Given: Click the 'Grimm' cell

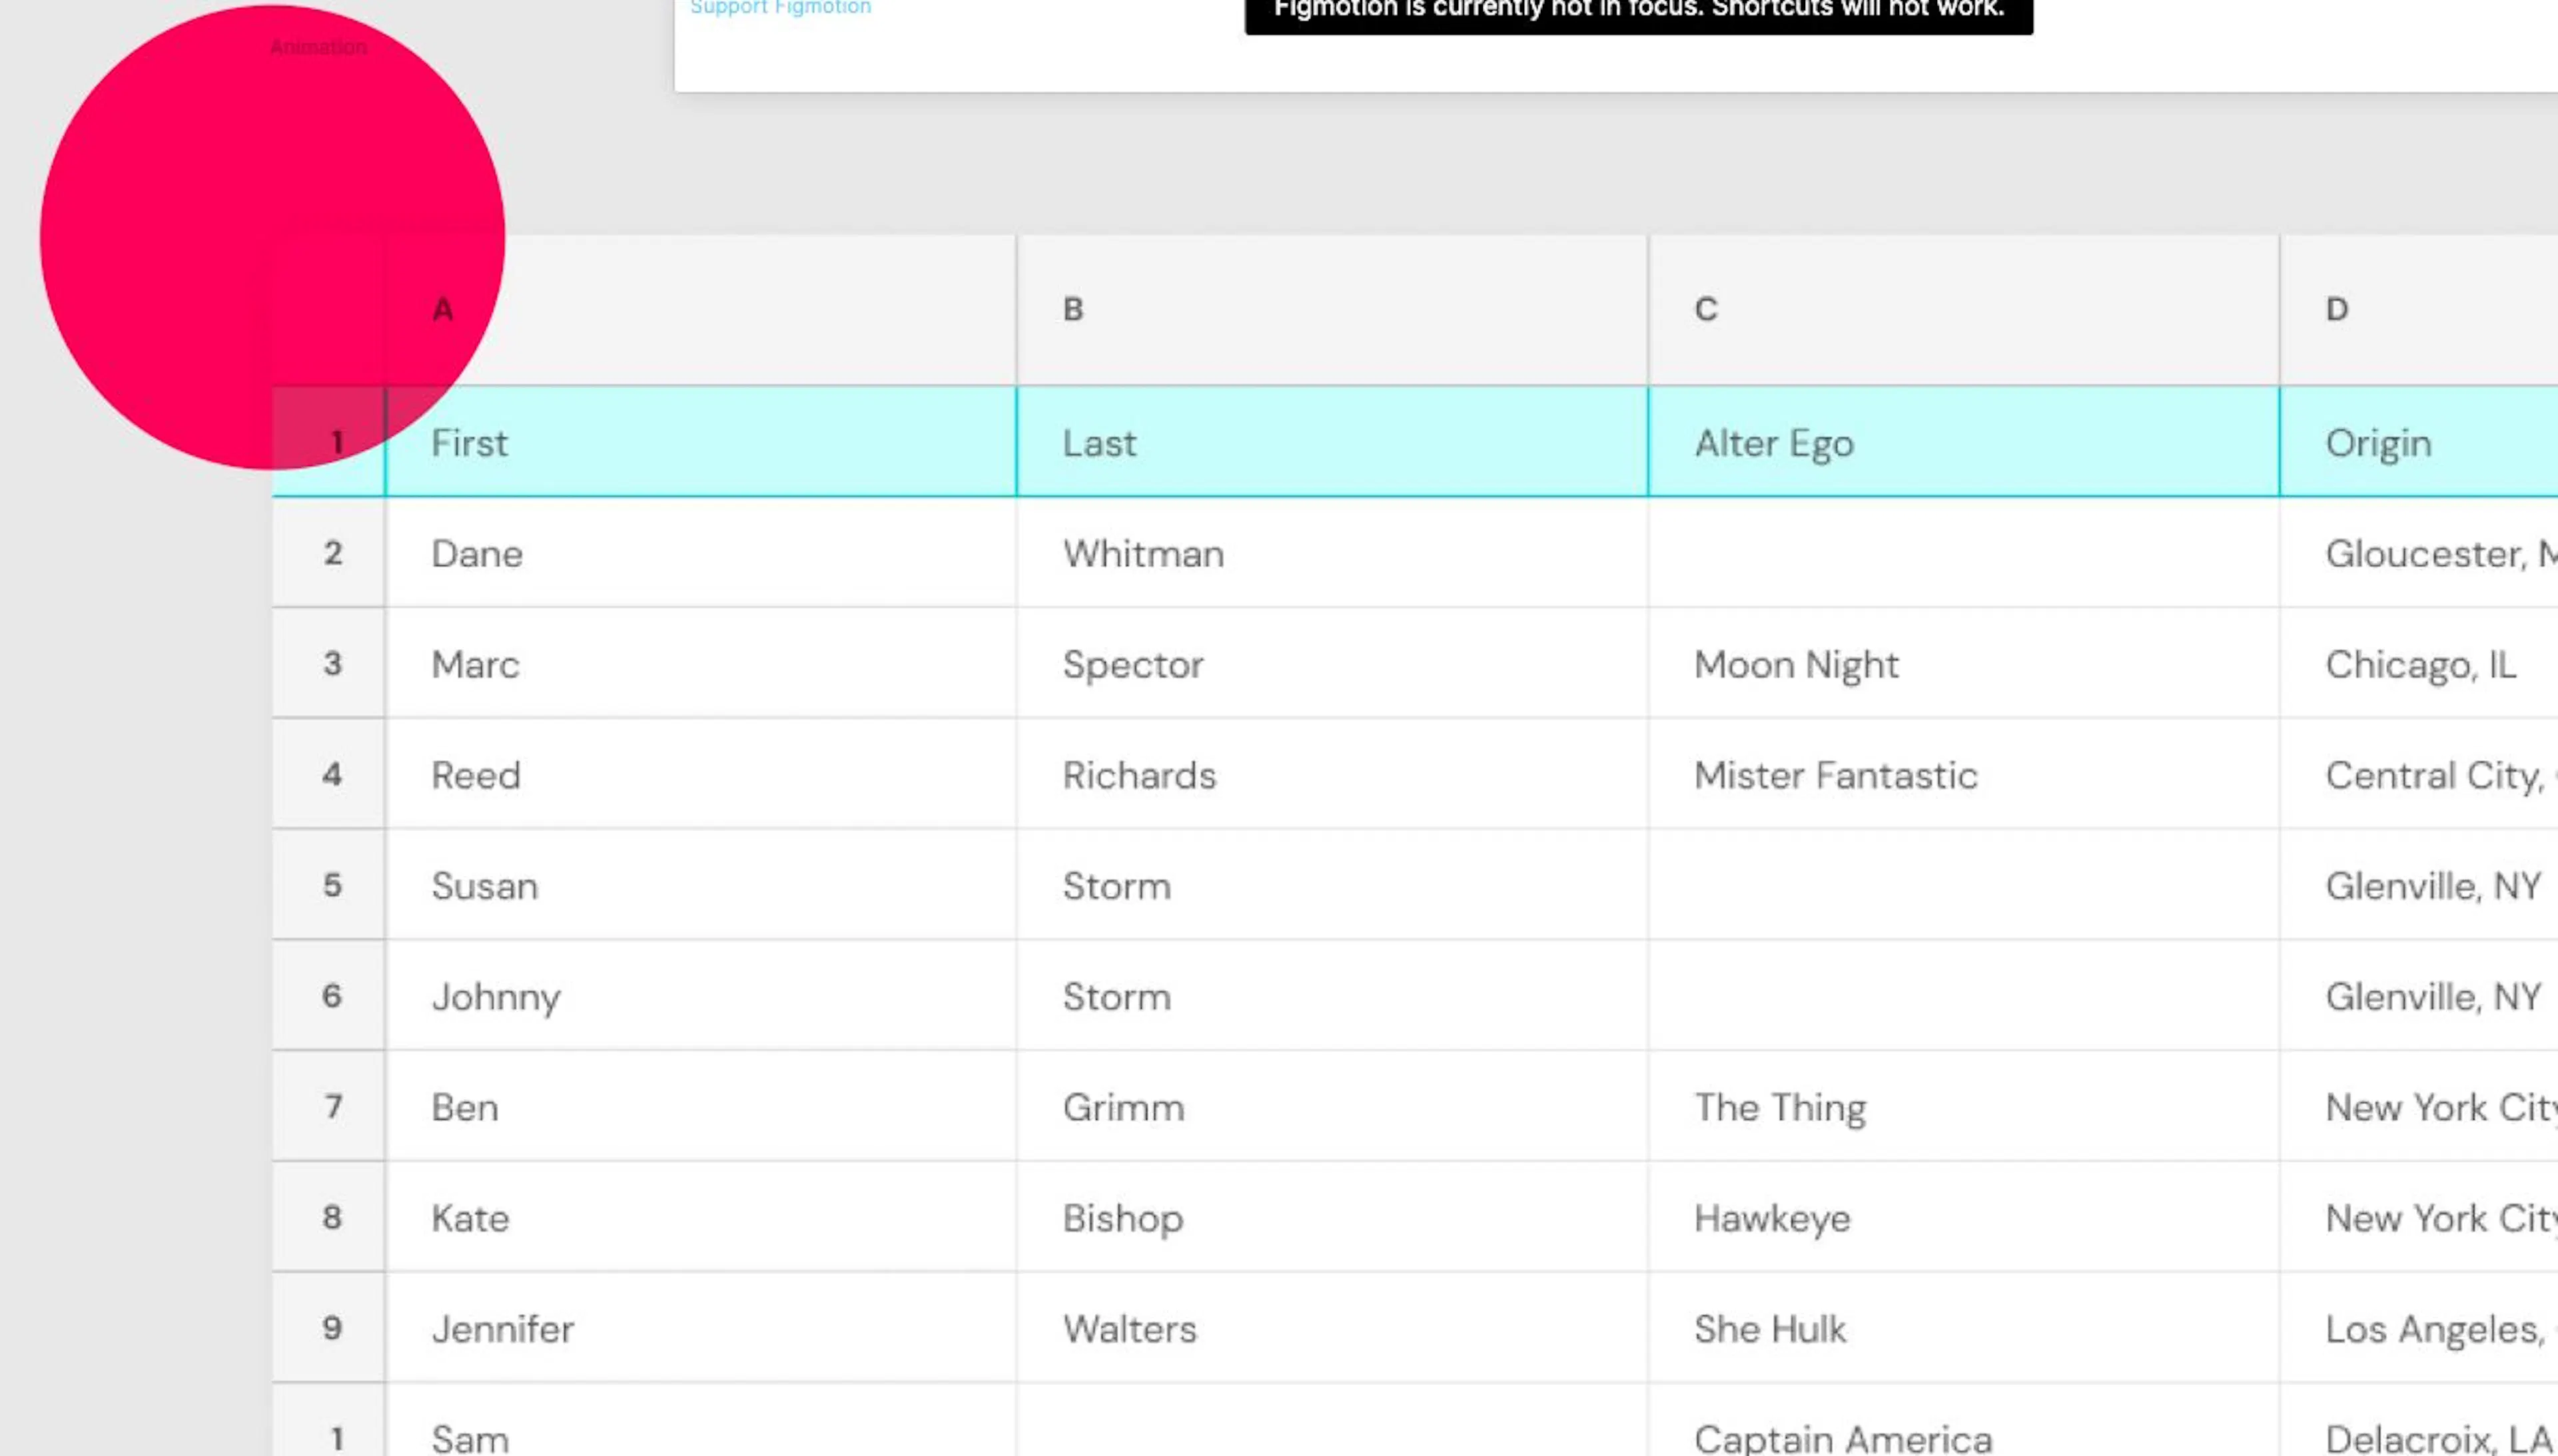Looking at the screenshot, I should pyautogui.click(x=1332, y=1107).
